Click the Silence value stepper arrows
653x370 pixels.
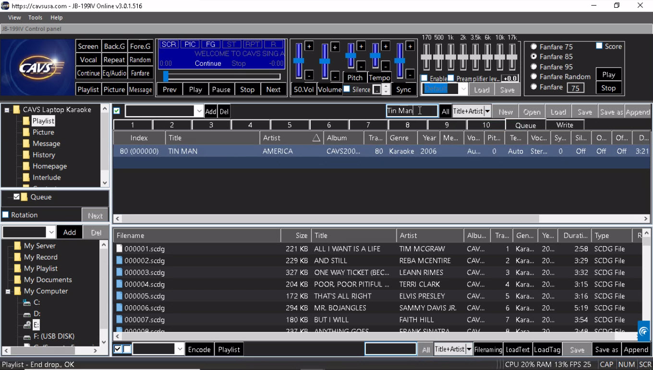point(385,89)
